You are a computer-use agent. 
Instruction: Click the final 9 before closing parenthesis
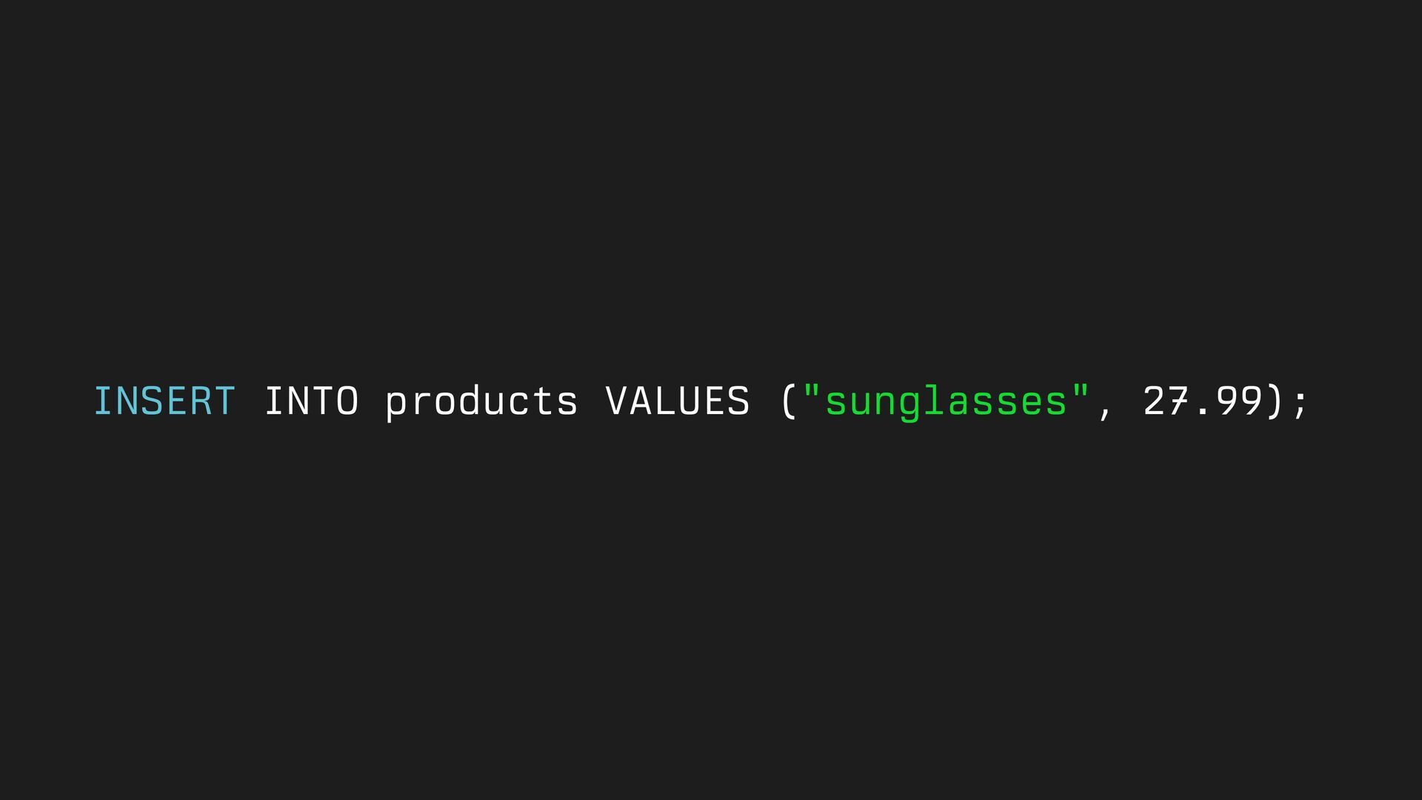pyautogui.click(x=1251, y=401)
